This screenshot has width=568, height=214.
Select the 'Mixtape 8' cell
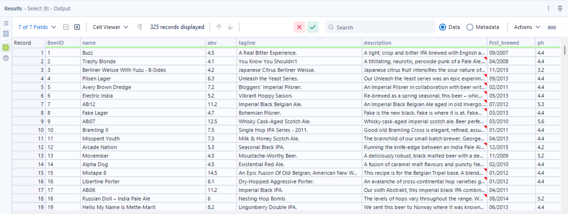coord(143,173)
